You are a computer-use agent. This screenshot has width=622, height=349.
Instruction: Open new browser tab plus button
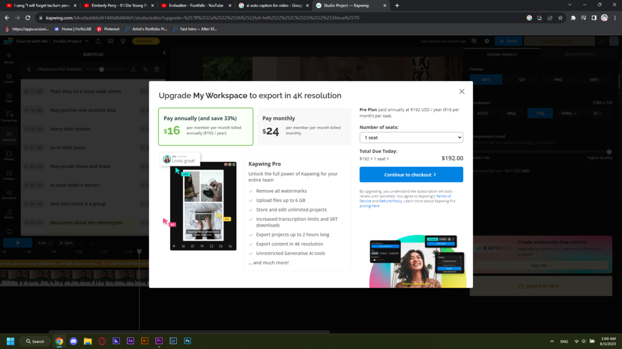pyautogui.click(x=397, y=5)
